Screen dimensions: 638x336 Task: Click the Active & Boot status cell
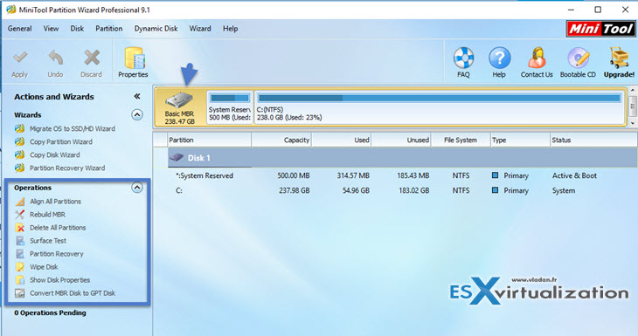(574, 175)
